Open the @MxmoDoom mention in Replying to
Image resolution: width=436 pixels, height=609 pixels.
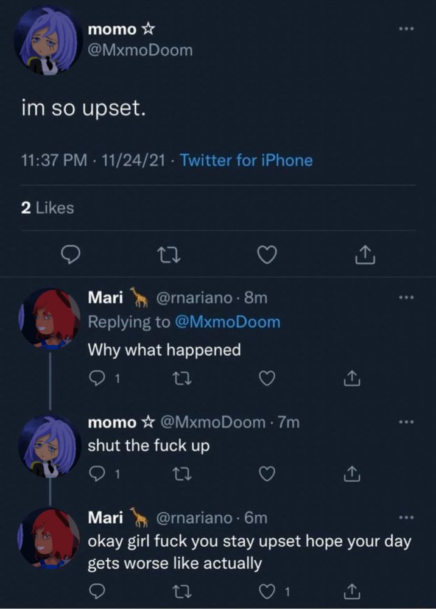[228, 322]
